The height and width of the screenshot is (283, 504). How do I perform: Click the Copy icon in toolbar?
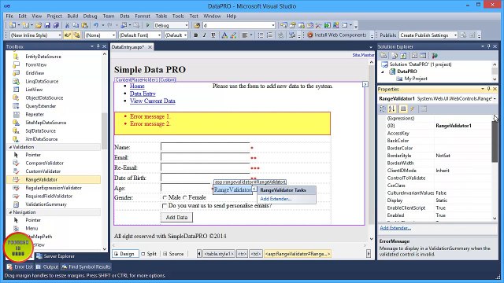(76, 25)
